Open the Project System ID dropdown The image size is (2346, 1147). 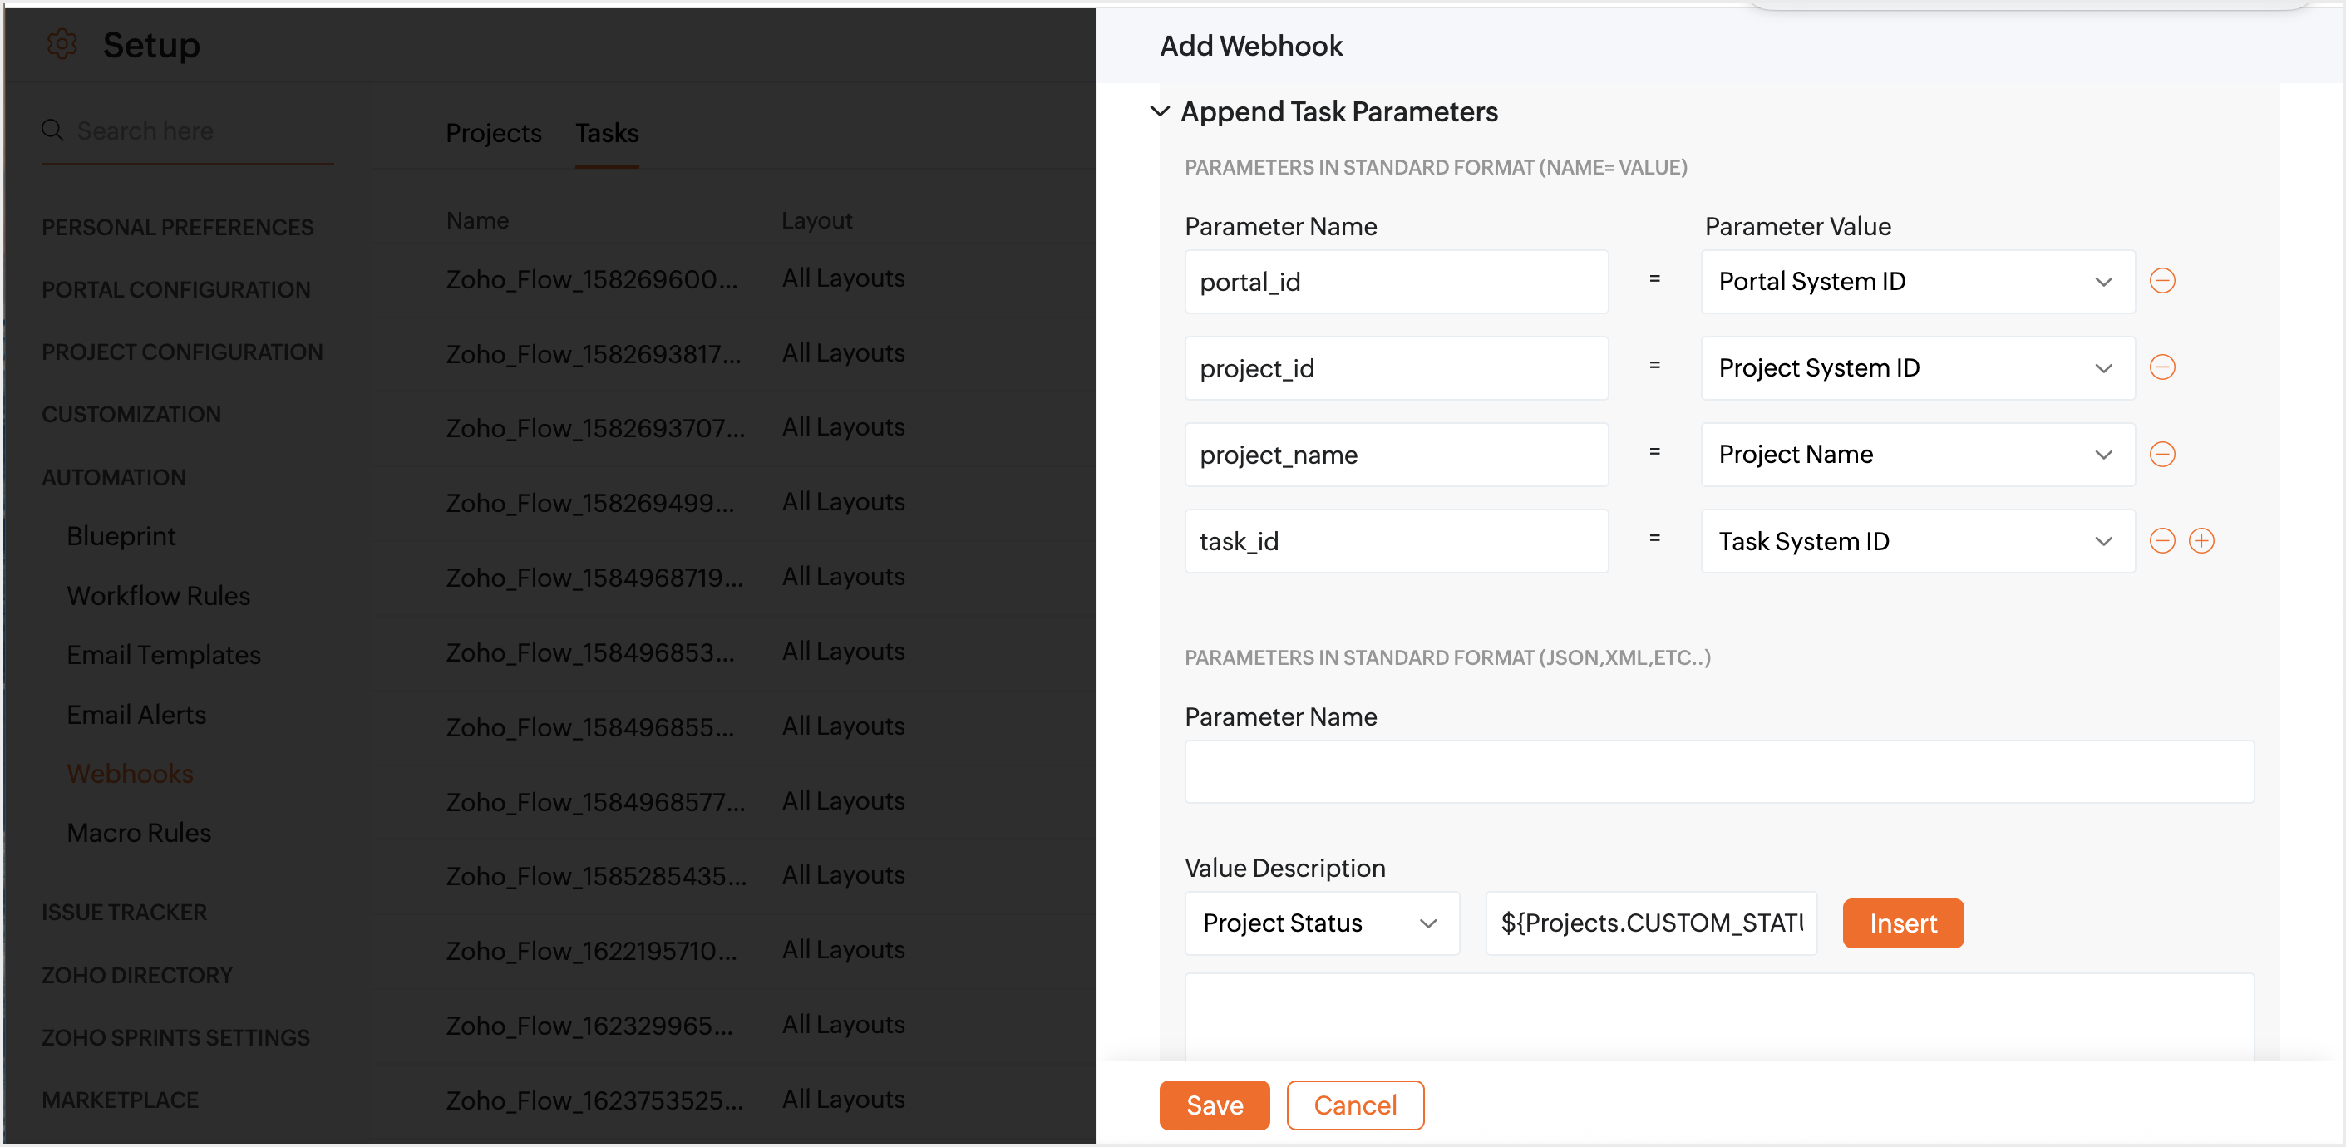(1916, 367)
